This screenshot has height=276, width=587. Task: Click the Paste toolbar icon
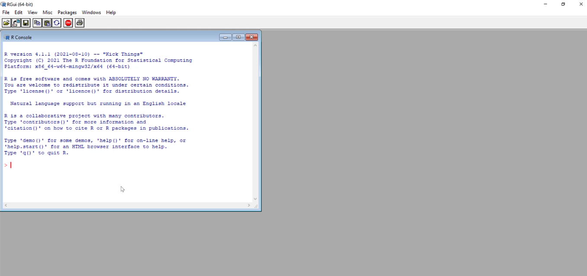coord(47,23)
